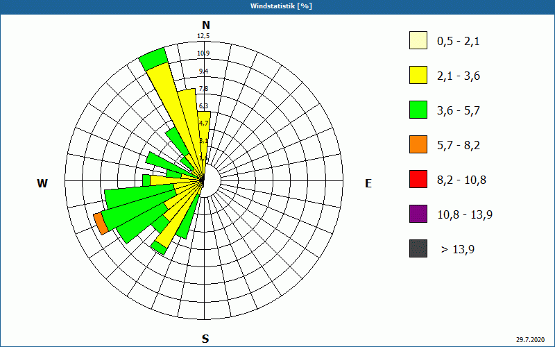The width and height of the screenshot is (555, 347).
Task: Click the 4,7 ring scale value
Action: (203, 124)
